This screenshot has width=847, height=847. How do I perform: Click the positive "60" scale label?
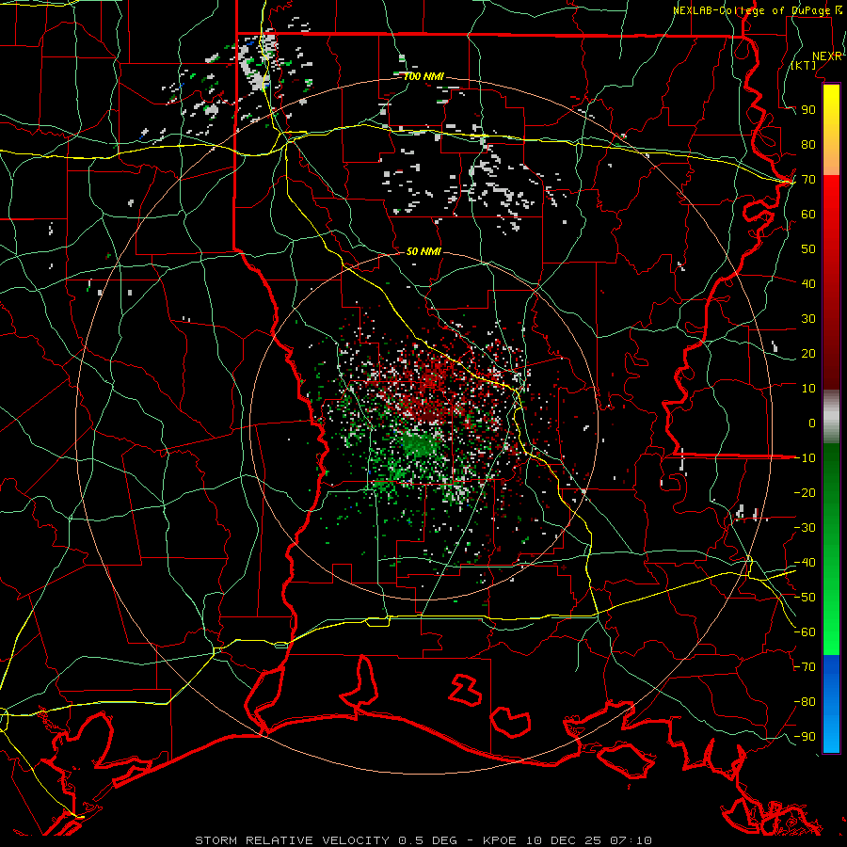pos(808,215)
